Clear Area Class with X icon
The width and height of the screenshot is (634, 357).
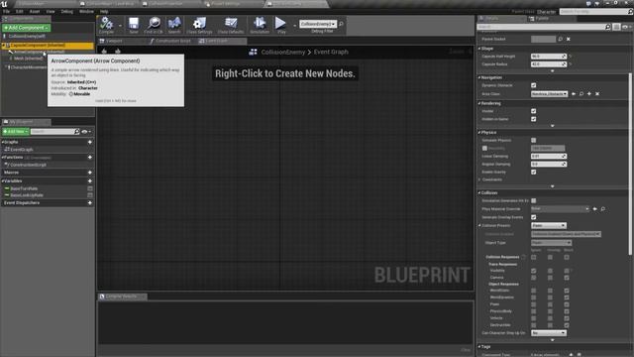pyautogui.click(x=597, y=94)
